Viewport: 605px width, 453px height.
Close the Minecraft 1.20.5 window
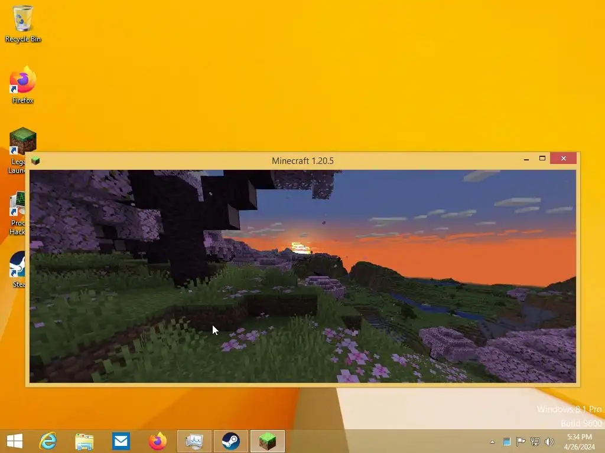(x=563, y=158)
